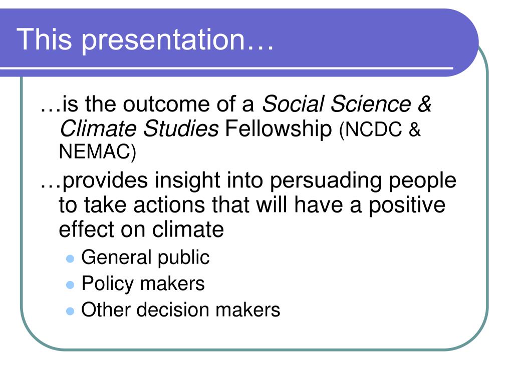Image resolution: width=513 pixels, height=384 pixels.
Task: Click the italic 'Climate Studies' text
Action: click(x=139, y=128)
